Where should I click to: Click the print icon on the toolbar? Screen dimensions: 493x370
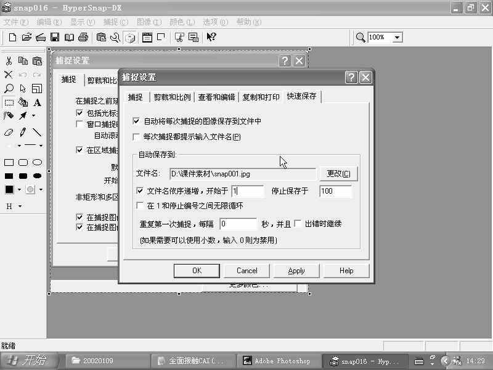coord(83,37)
